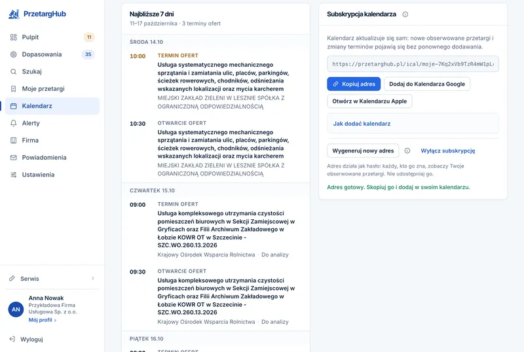Click the Ustawienia sliders icon

13,175
